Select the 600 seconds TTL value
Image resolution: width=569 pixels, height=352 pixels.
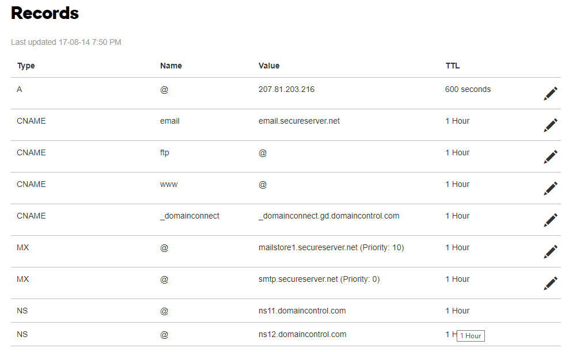point(468,89)
